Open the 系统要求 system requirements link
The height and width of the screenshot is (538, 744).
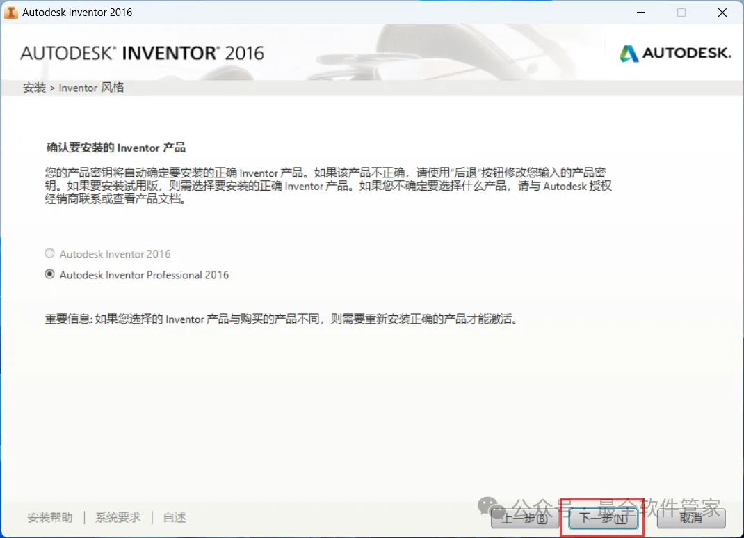point(118,517)
